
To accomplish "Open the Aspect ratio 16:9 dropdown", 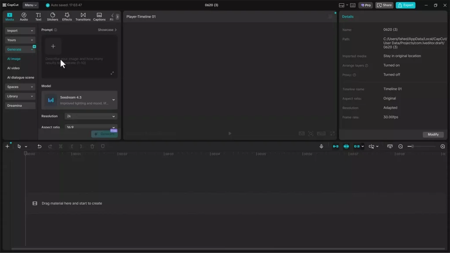I will pyautogui.click(x=91, y=127).
